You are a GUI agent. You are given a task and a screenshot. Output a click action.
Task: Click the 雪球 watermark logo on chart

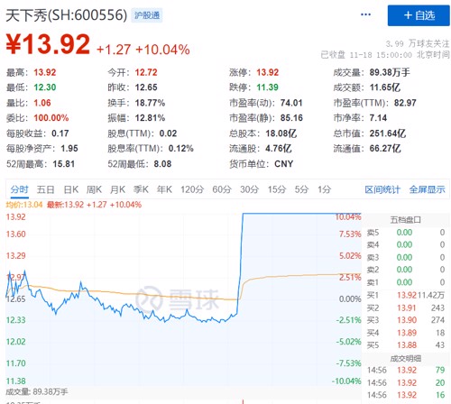[x=177, y=299]
